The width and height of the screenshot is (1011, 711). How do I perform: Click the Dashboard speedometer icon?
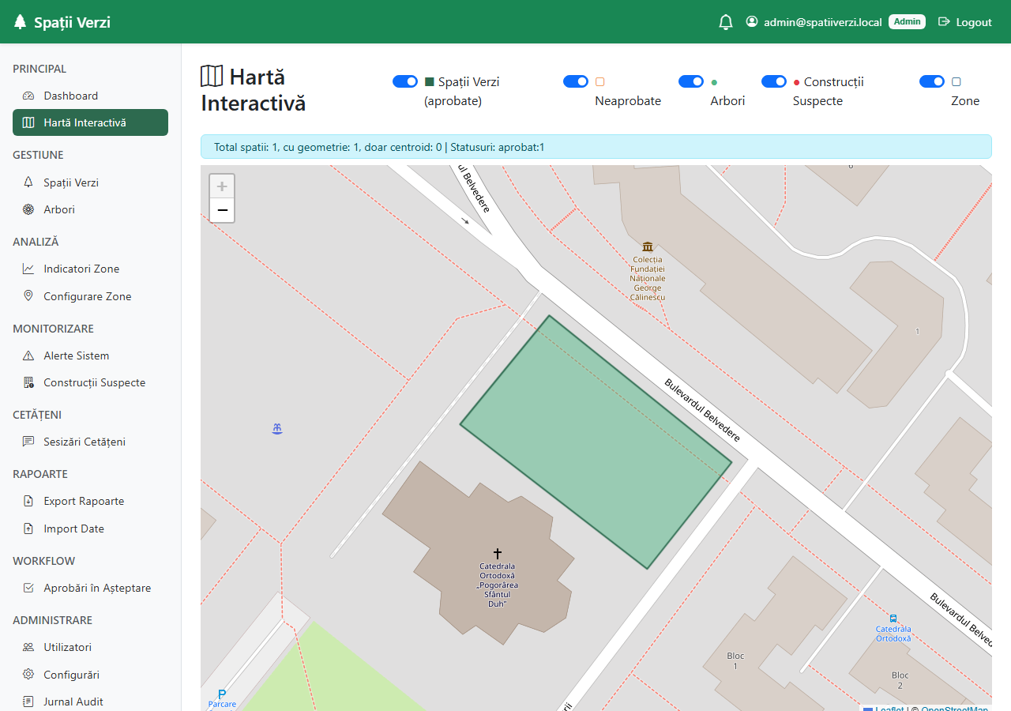28,96
